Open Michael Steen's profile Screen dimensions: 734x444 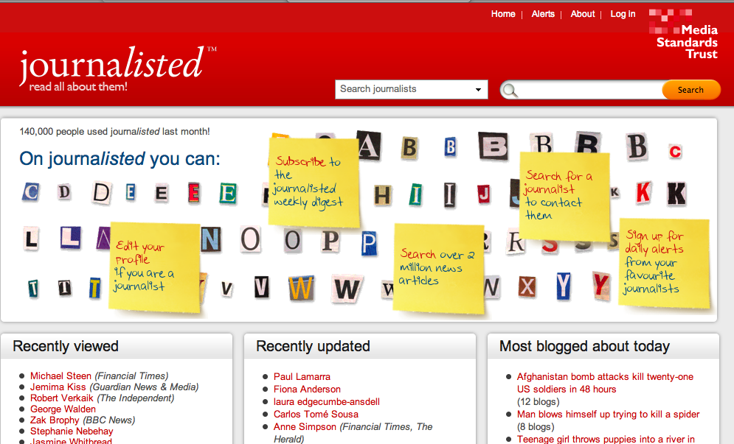[60, 376]
